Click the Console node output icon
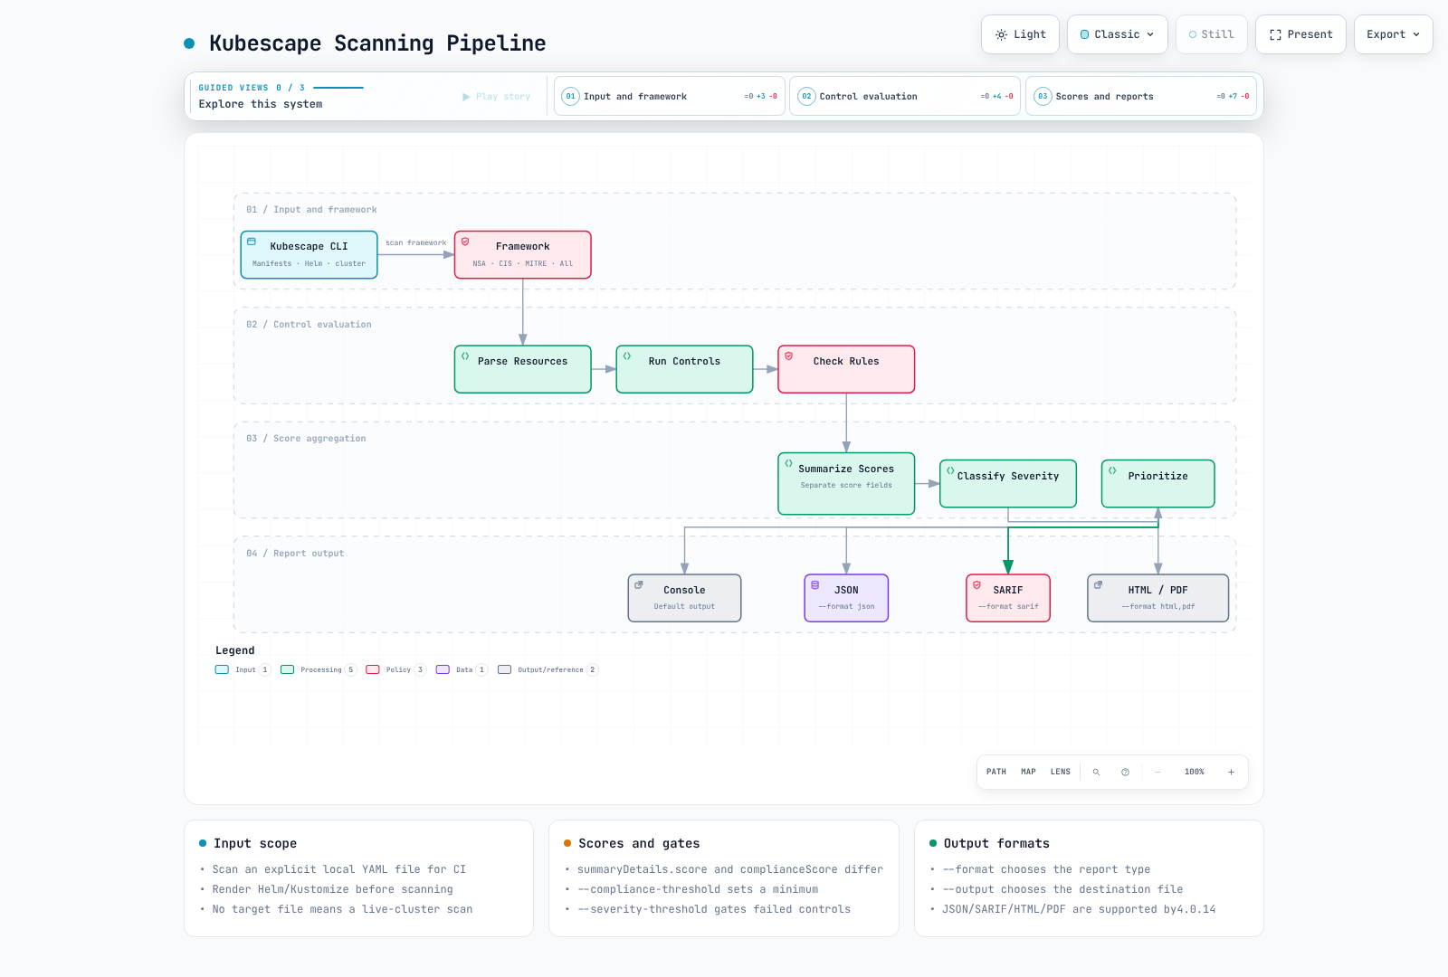The width and height of the screenshot is (1448, 977). [639, 585]
